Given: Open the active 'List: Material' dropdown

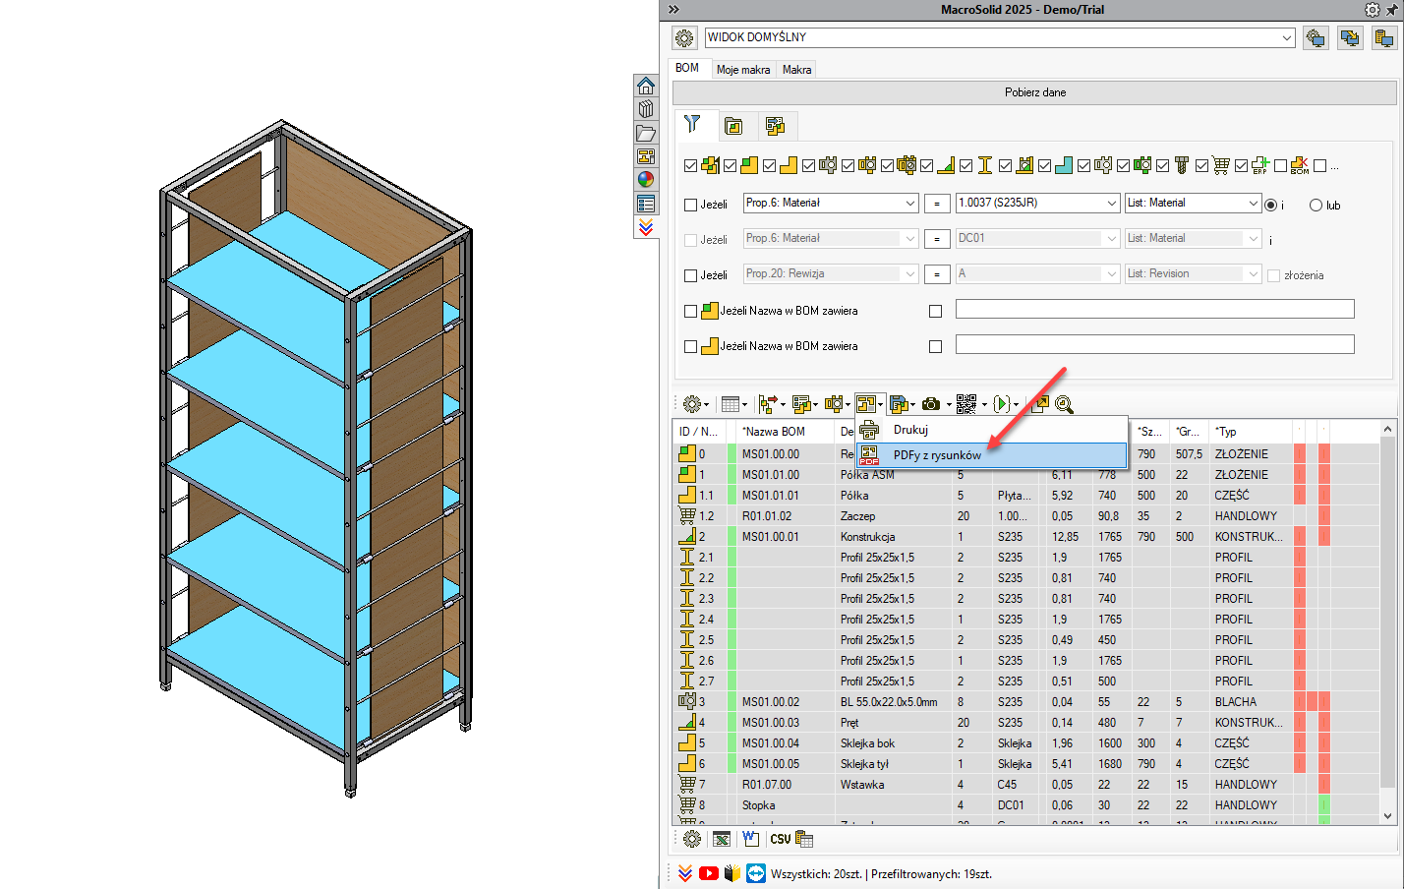Looking at the screenshot, I should (x=1193, y=203).
